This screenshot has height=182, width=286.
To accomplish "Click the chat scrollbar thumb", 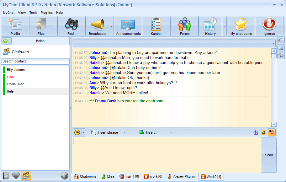I will (x=274, y=56).
